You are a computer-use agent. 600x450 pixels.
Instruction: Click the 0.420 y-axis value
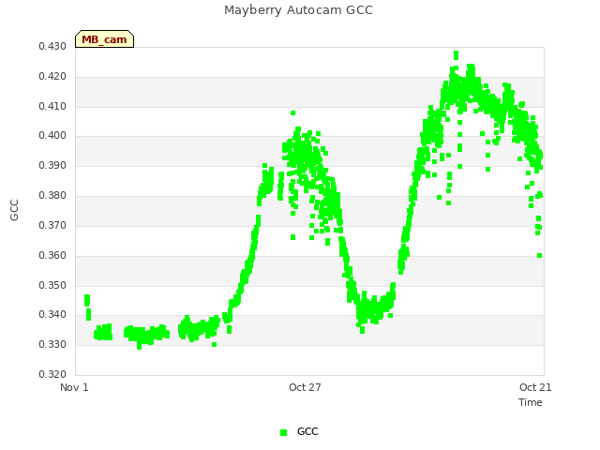[52, 77]
